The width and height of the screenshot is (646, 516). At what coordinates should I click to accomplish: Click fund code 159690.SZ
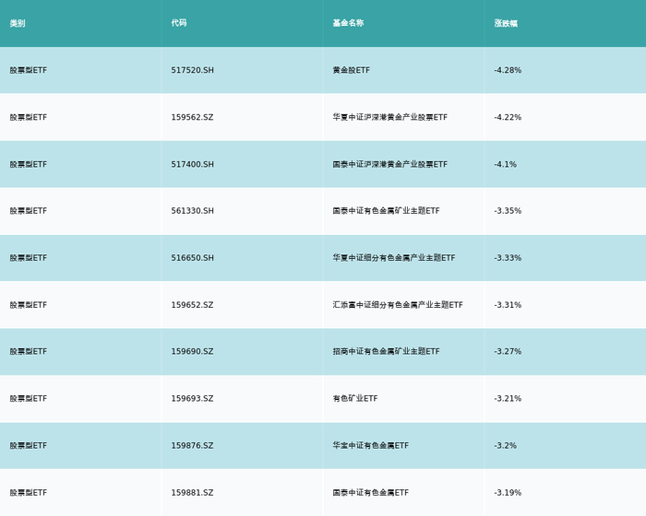tap(192, 351)
